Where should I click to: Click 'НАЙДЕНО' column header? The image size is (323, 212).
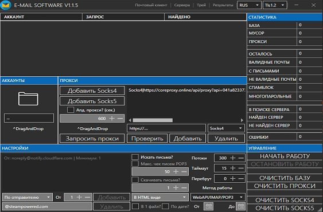(205, 17)
